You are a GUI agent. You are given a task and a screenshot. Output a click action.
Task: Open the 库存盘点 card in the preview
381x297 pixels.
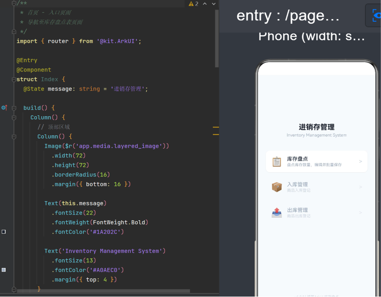(x=317, y=161)
